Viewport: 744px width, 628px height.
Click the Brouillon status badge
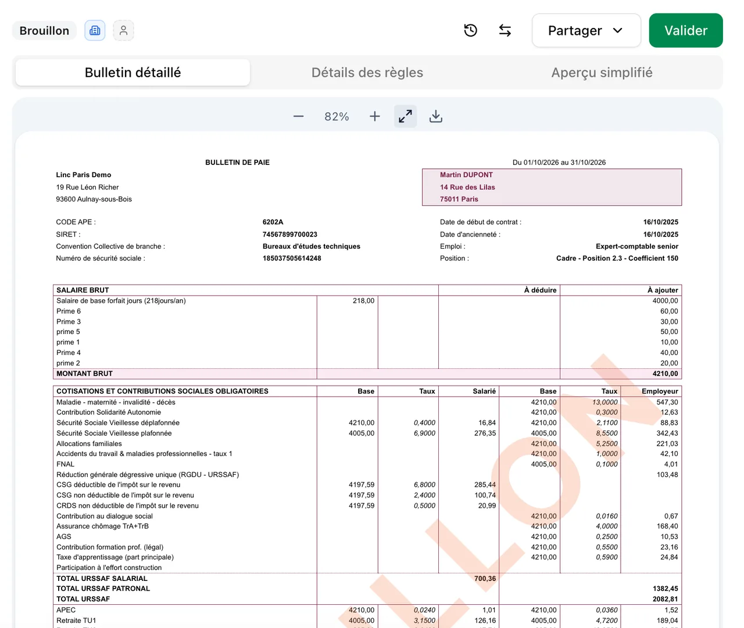point(44,30)
